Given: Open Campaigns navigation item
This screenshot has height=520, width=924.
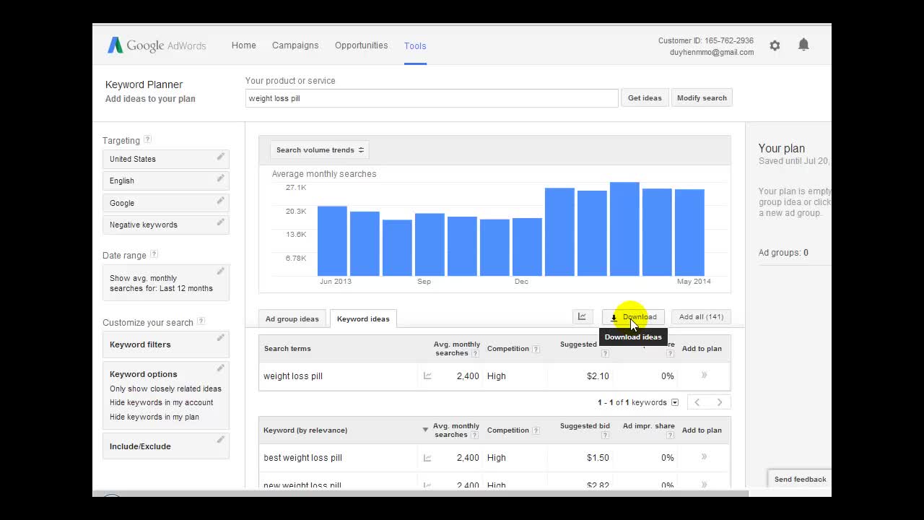Looking at the screenshot, I should coord(295,45).
